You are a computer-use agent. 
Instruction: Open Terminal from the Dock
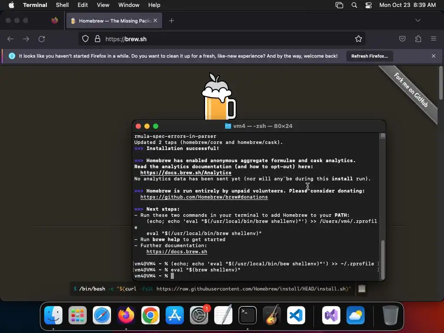[x=248, y=315]
